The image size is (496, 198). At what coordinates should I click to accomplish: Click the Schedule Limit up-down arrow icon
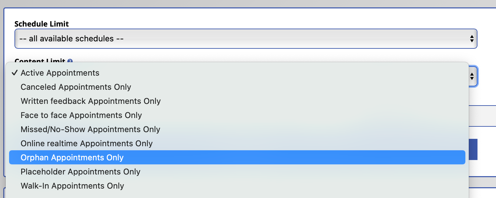472,39
